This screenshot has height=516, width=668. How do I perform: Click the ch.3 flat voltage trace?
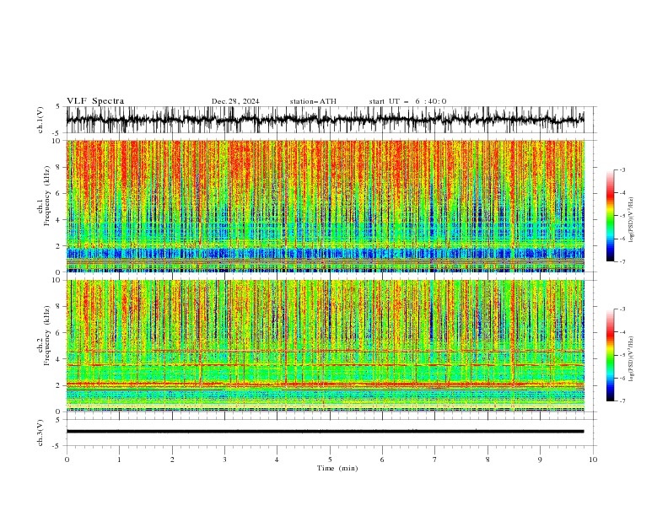pos(325,432)
